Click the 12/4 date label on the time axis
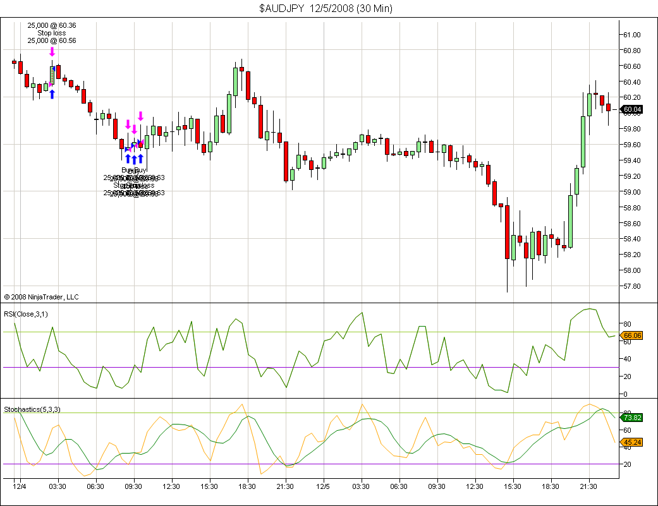Screen dimensions: 658x506 tap(20, 486)
